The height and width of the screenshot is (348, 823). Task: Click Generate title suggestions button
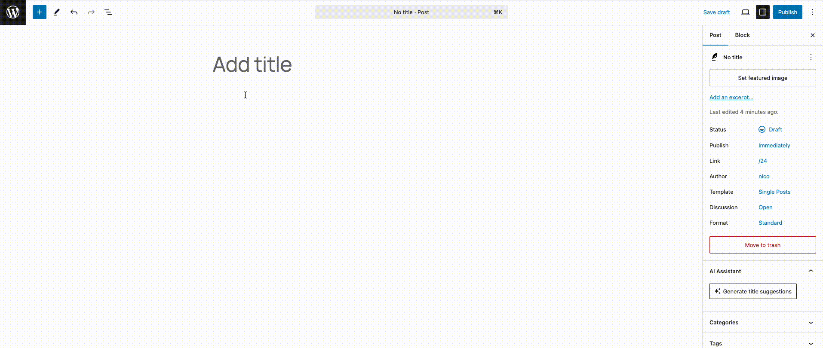(753, 291)
